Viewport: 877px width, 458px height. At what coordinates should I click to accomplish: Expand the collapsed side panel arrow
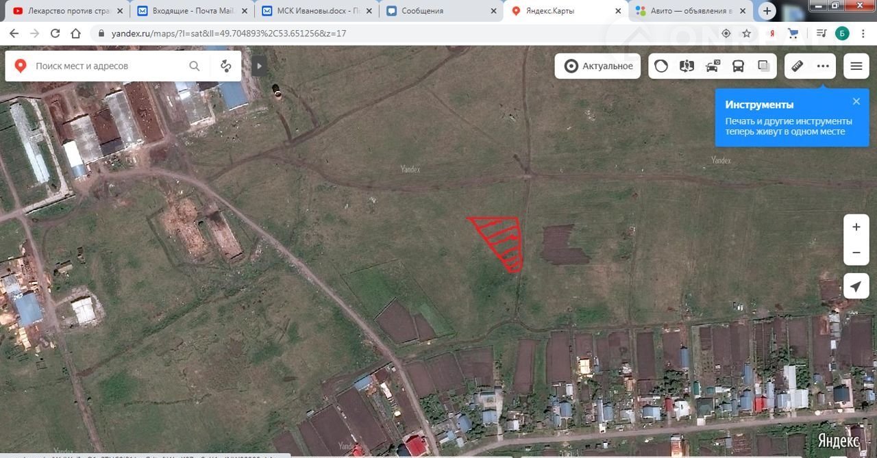(x=259, y=66)
